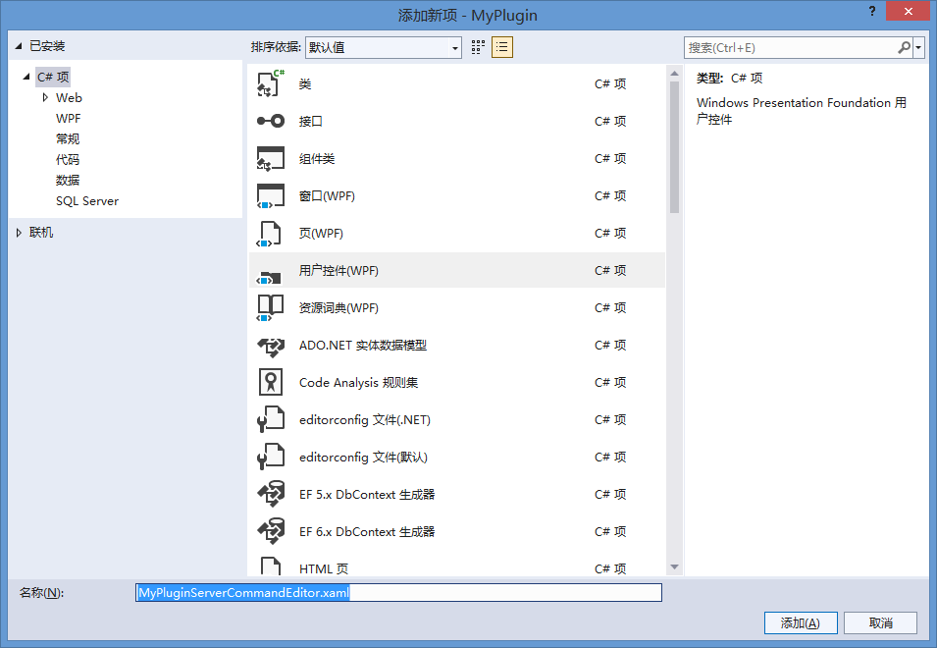Click the template list scroll-down arrow
This screenshot has height=648, width=937.
tap(675, 567)
